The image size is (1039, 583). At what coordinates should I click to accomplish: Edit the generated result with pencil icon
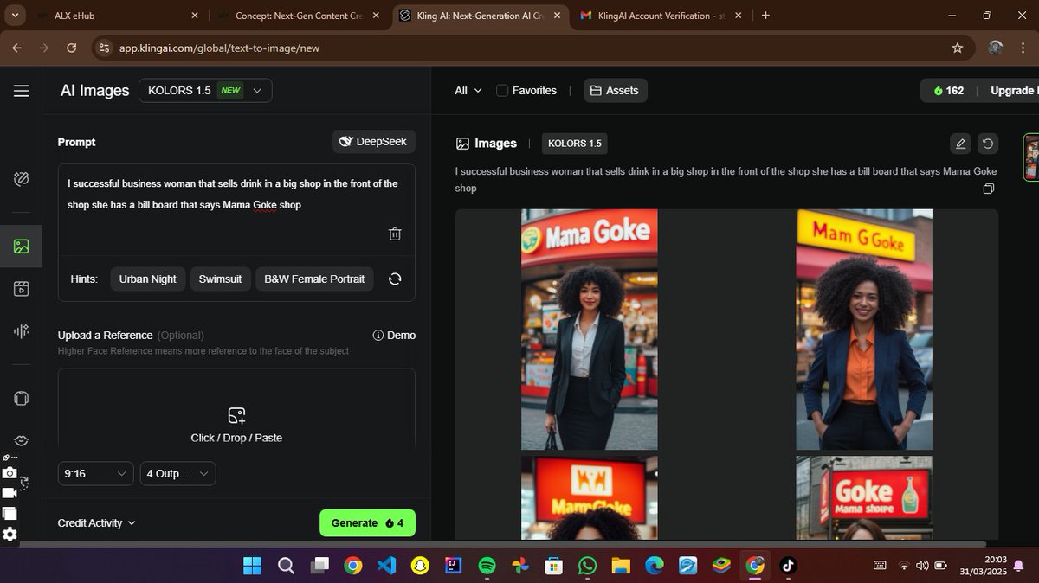point(960,144)
